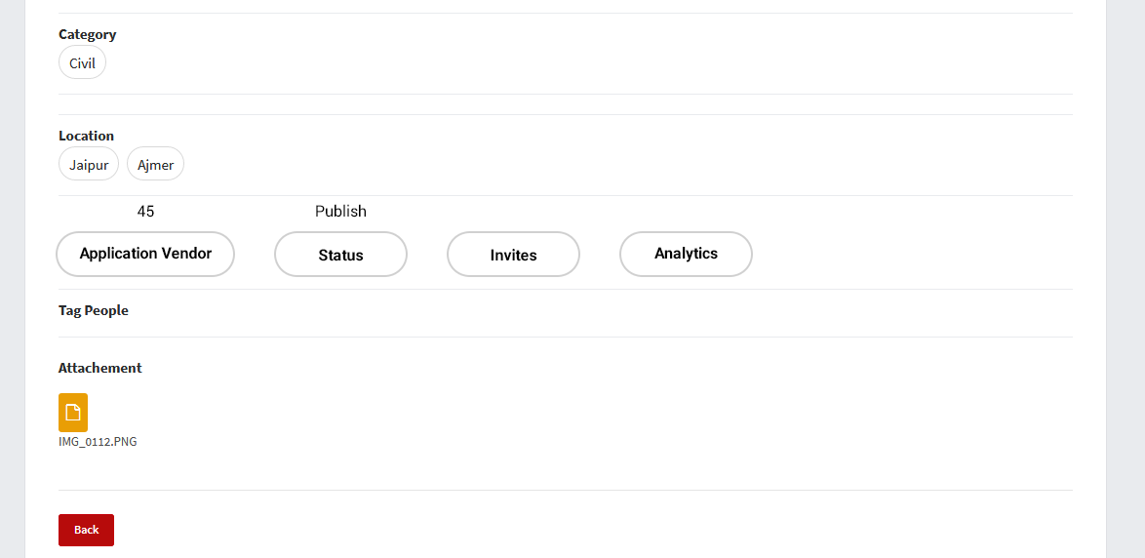Screen dimensions: 1145x558
Task: Click the Tag People heading
Action: [93, 311]
